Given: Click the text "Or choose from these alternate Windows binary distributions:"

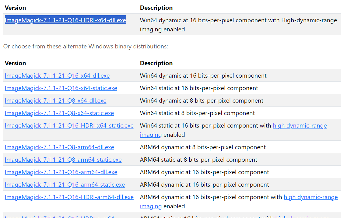Looking at the screenshot, I should [86, 47].
